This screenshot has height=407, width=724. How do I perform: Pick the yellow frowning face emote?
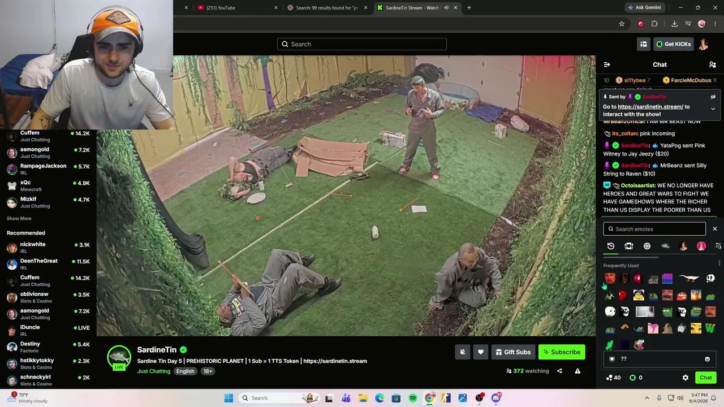pyautogui.click(x=639, y=295)
